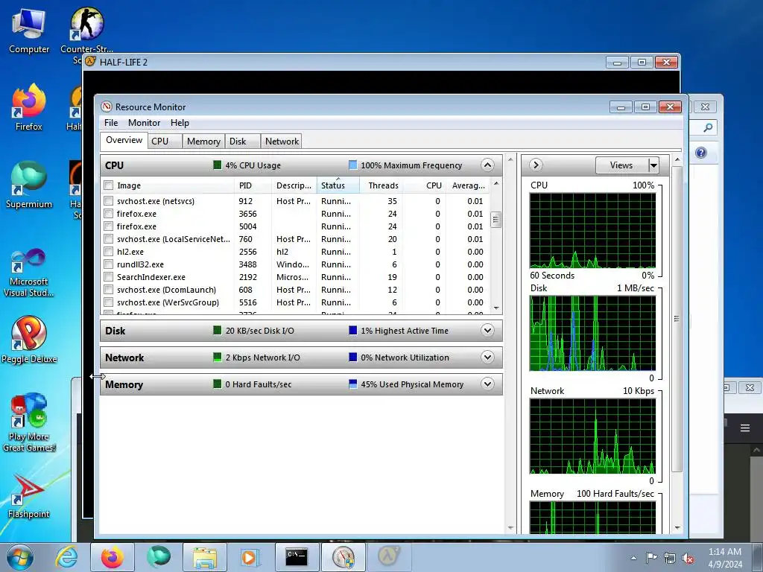Sort by the PID column header

click(x=253, y=185)
